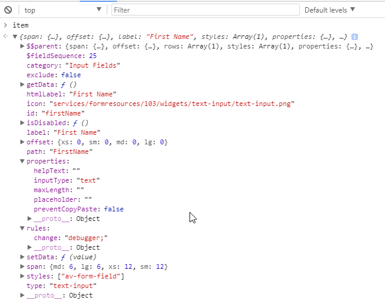
Task: Expand the last __proto__ entry at bottom
Action: 23,295
